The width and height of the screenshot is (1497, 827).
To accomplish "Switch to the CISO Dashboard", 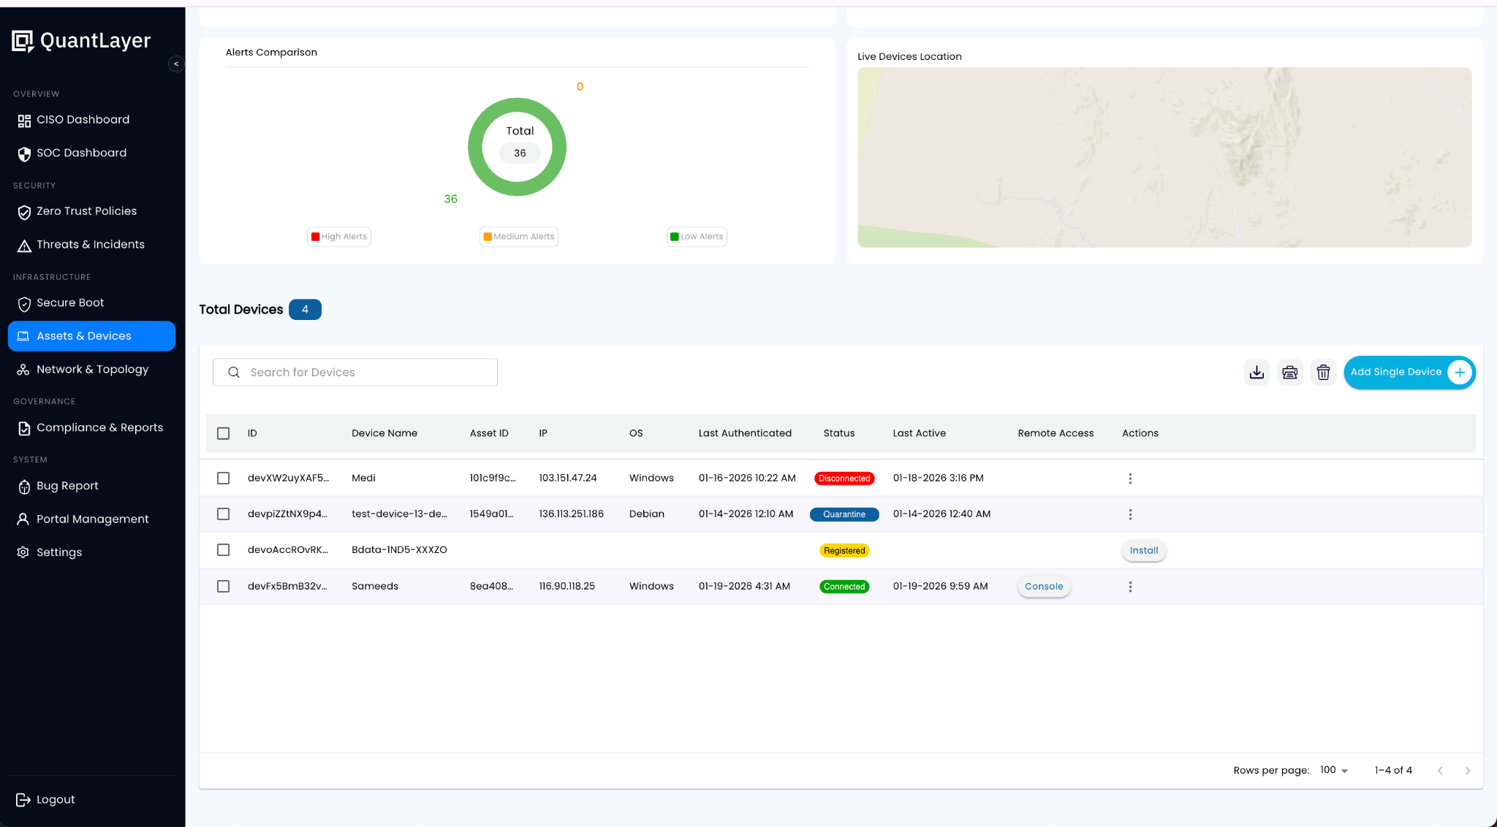I will click(83, 120).
